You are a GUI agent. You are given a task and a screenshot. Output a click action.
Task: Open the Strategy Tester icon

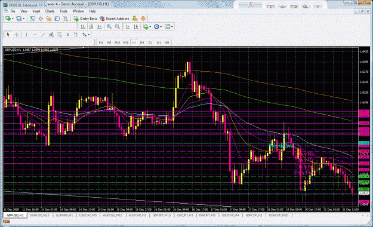[66, 19]
